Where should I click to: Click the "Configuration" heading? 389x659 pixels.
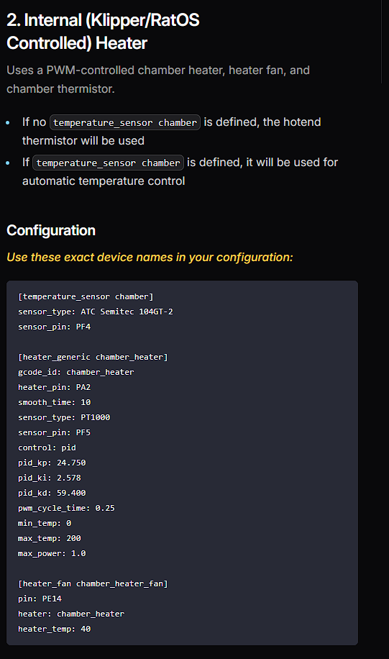51,230
